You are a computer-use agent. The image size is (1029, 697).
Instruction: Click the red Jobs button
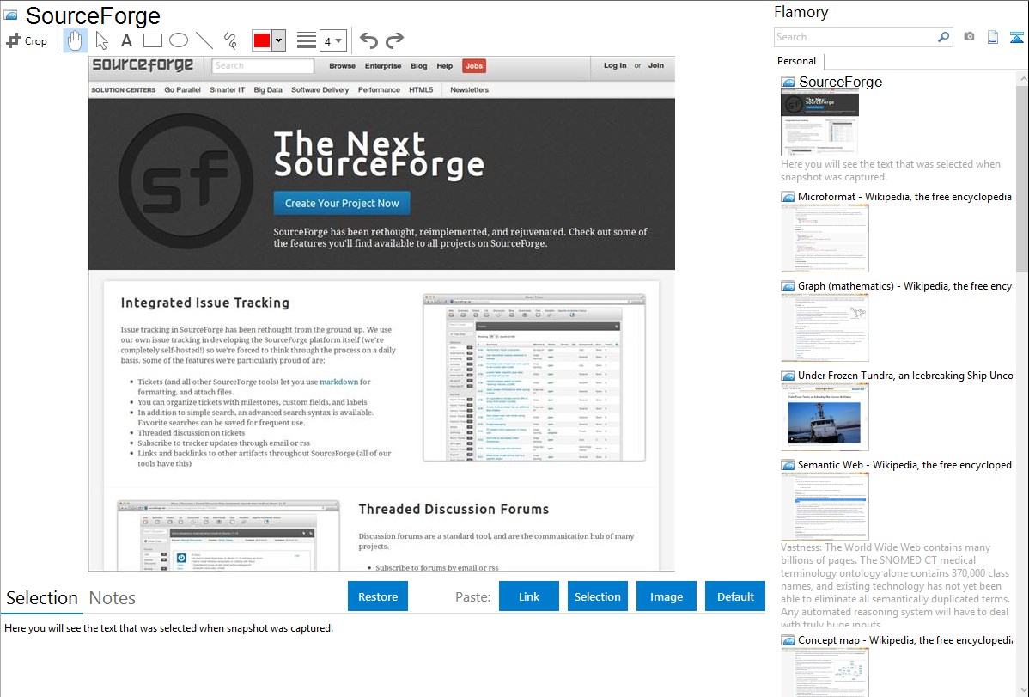click(474, 66)
